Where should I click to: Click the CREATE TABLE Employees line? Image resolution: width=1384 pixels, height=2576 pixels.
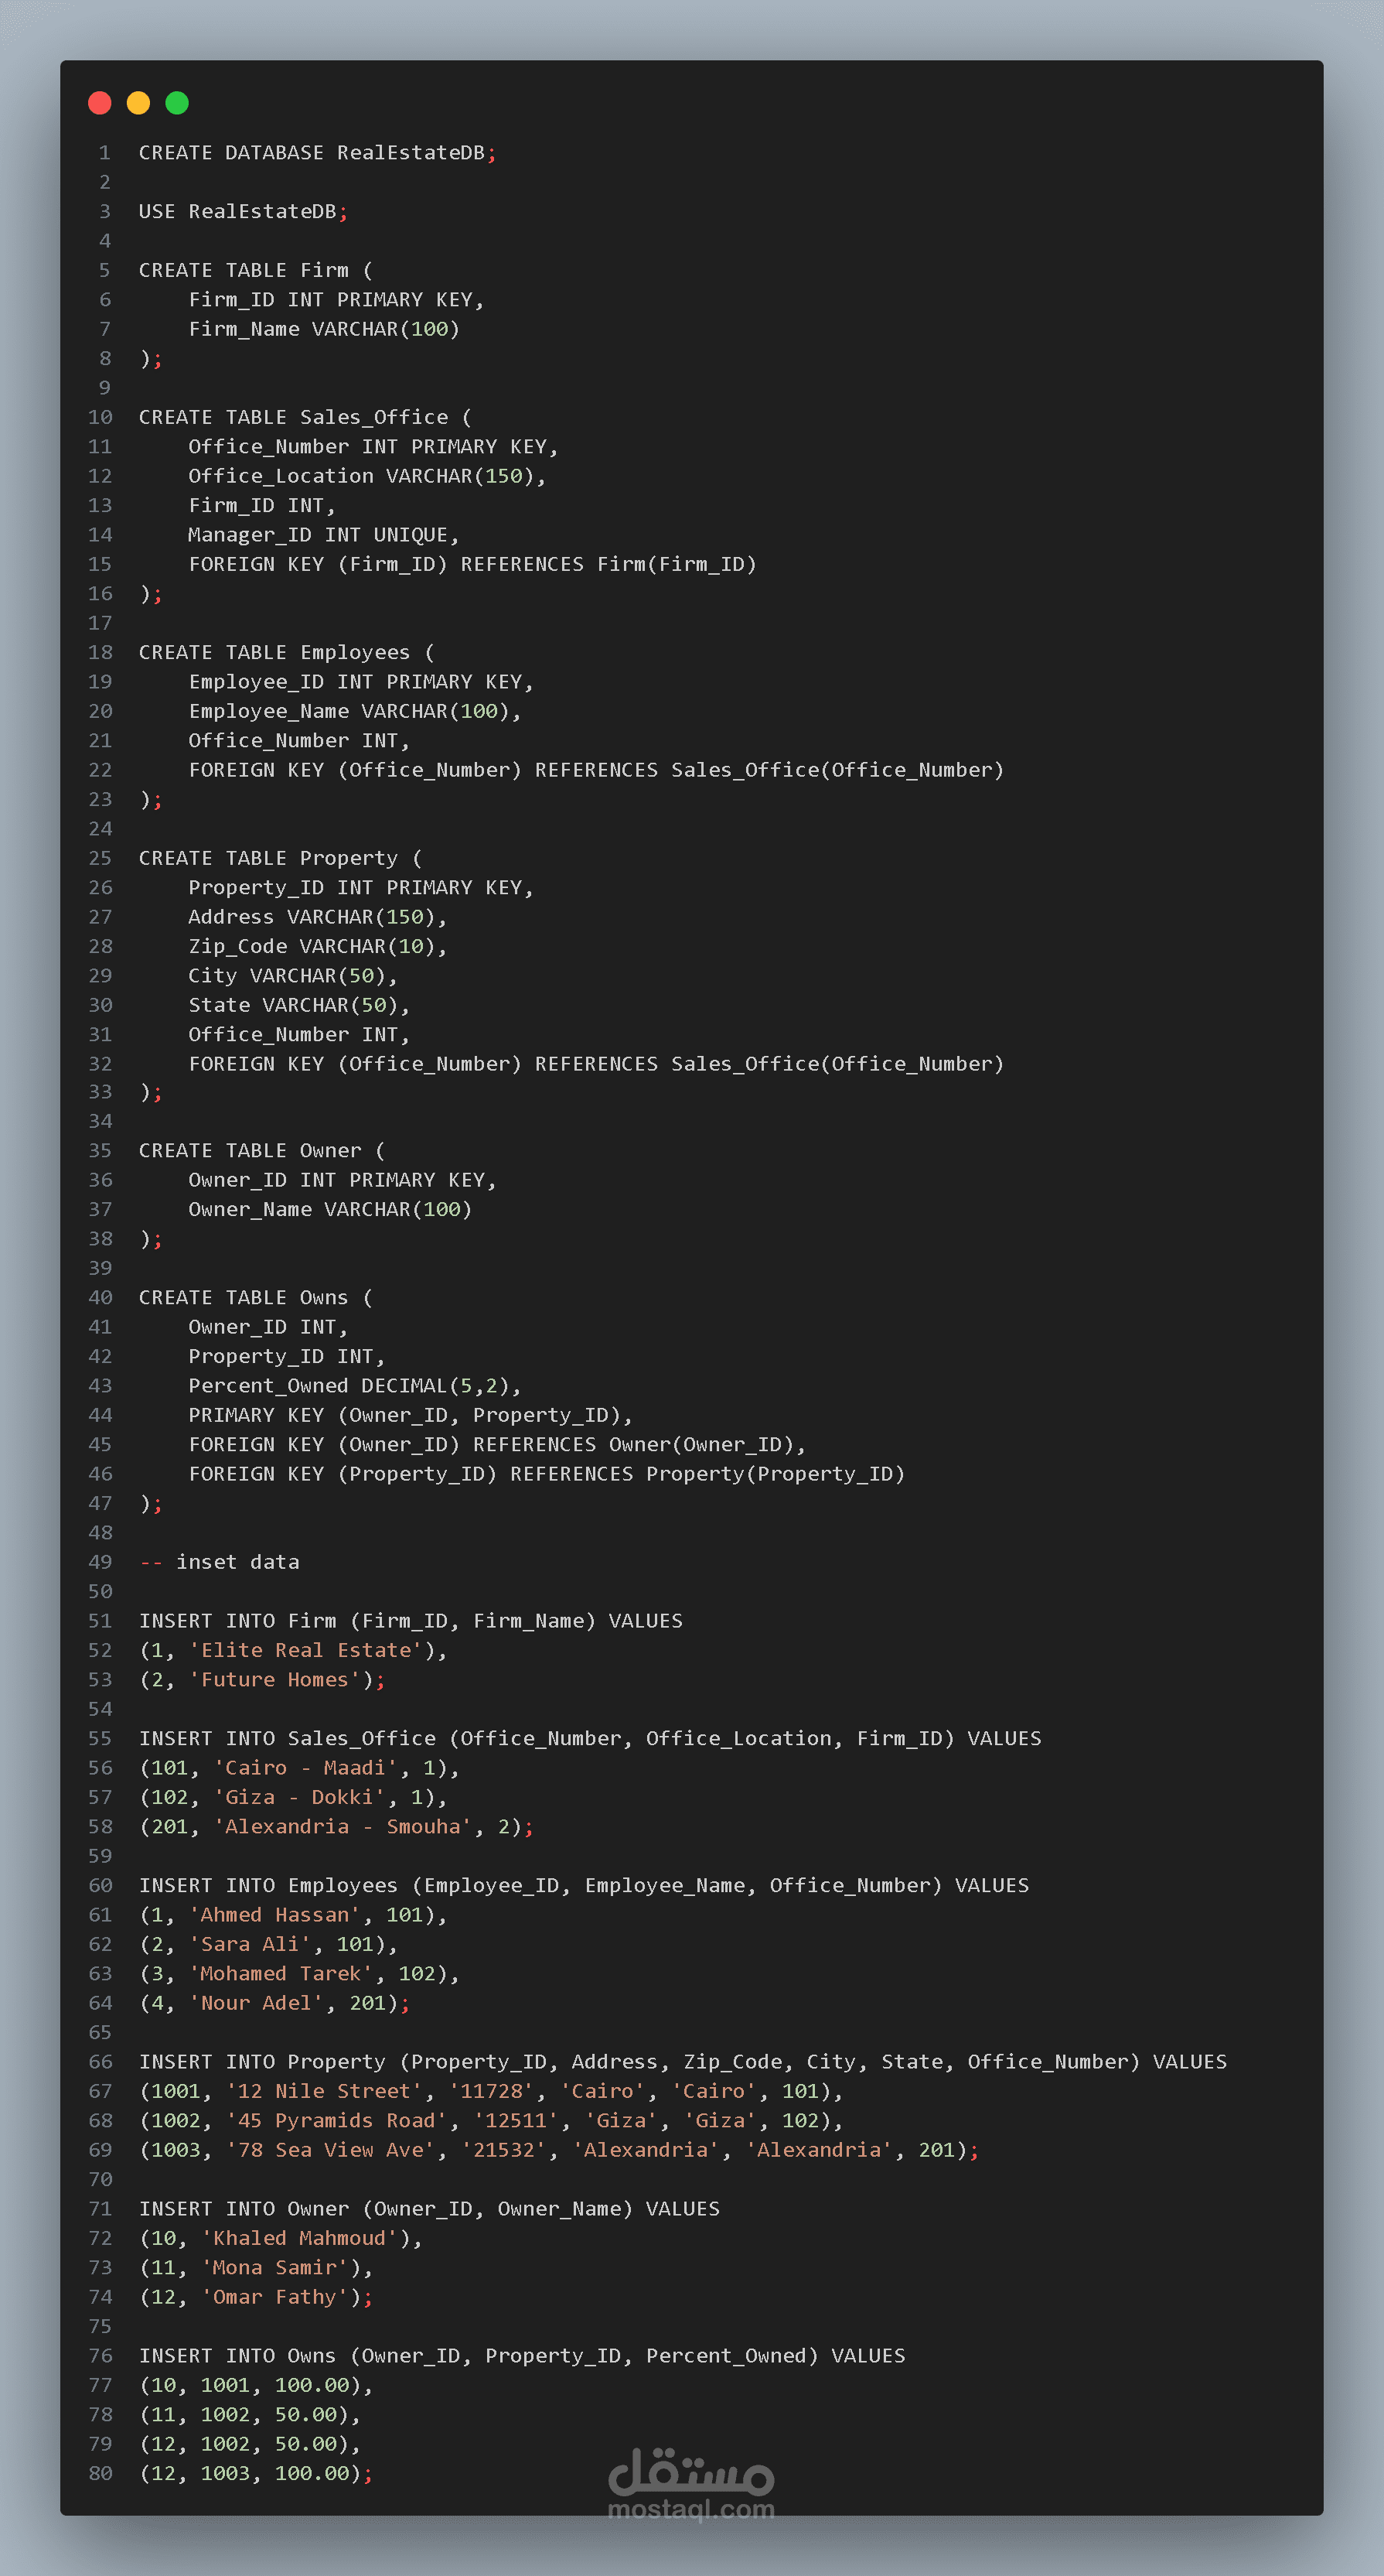[286, 652]
